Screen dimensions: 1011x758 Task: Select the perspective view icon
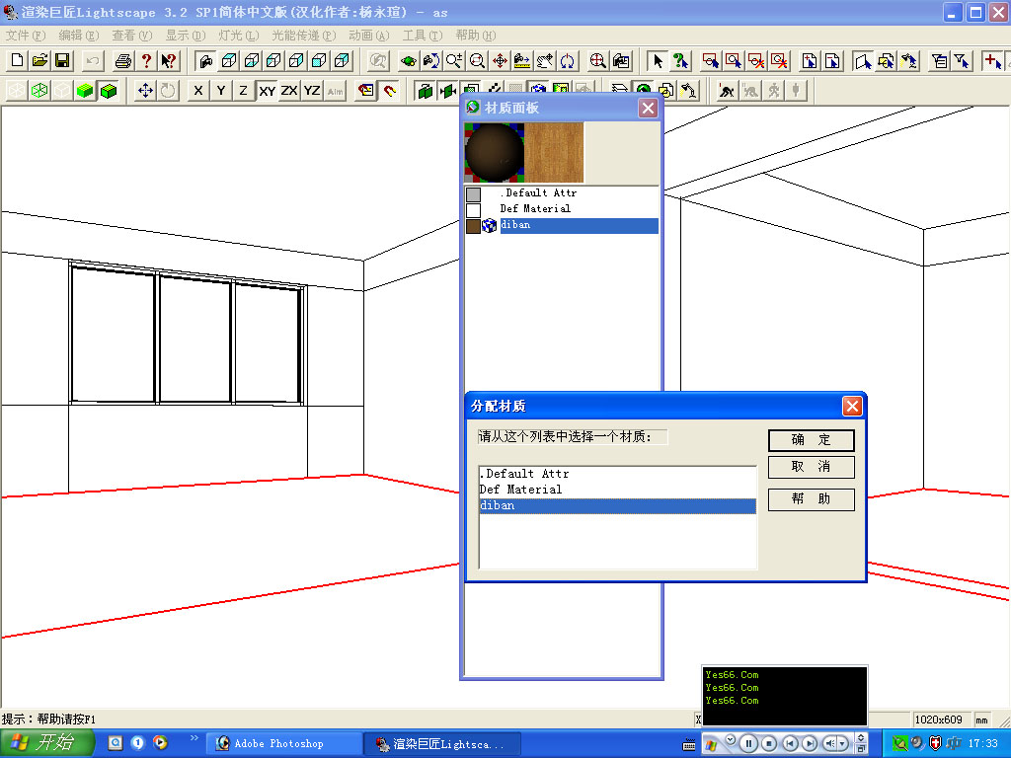[x=206, y=61]
